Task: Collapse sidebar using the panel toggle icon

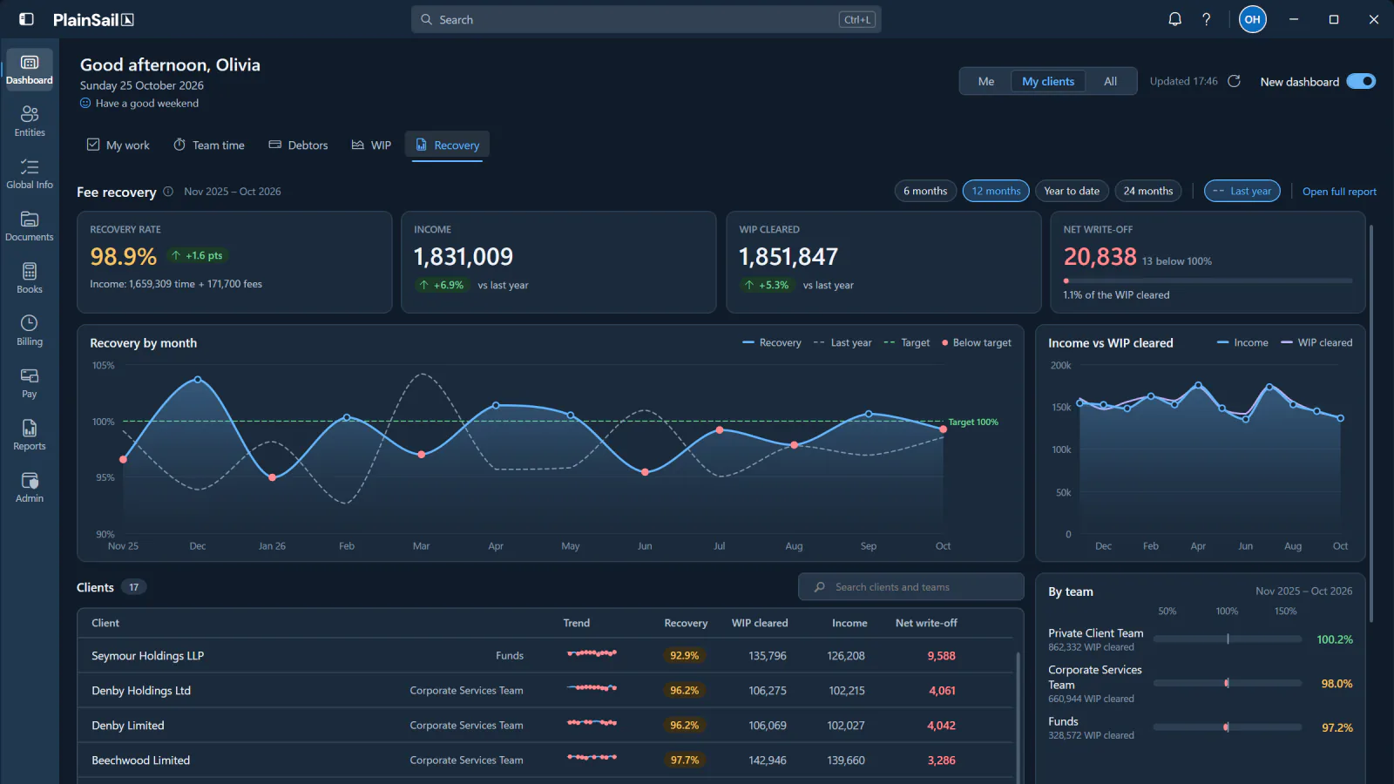Action: [26, 19]
